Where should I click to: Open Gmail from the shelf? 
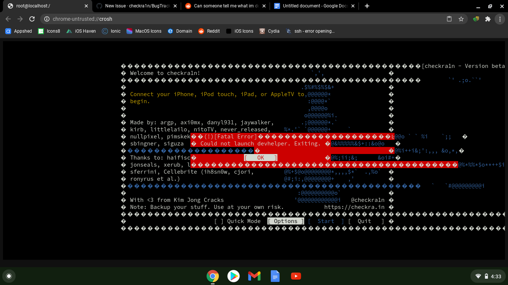[254, 276]
